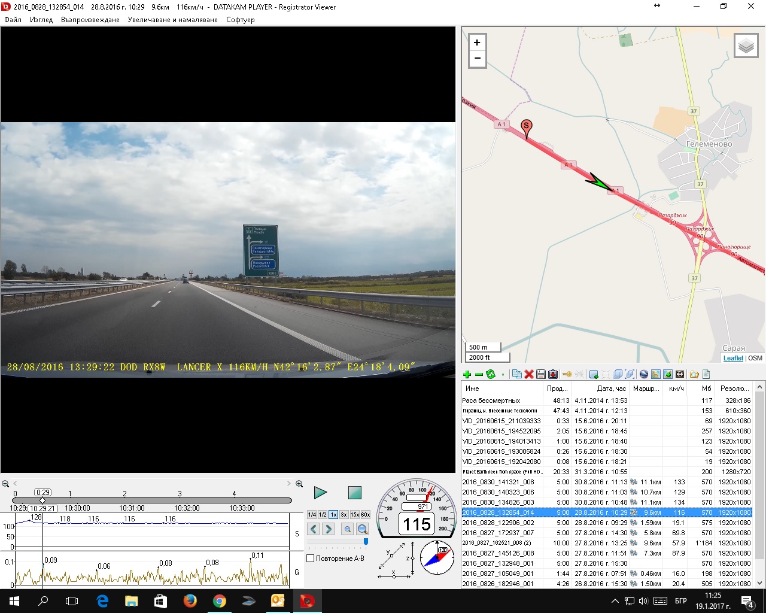Open the Възпроизвеждане menu

tap(90, 20)
